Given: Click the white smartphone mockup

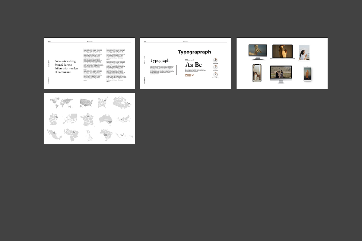Looking at the screenshot, I should pos(307,74).
